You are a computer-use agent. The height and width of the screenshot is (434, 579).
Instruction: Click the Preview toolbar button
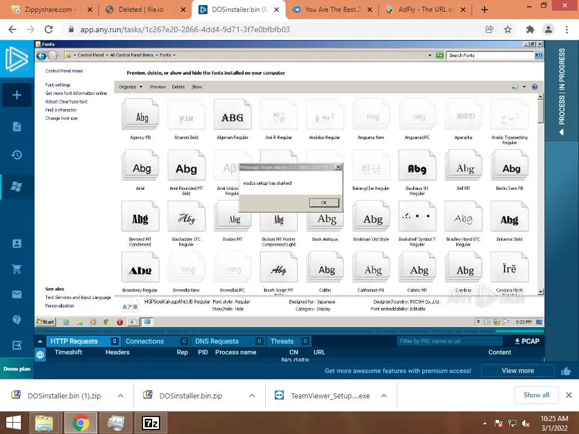pos(158,87)
